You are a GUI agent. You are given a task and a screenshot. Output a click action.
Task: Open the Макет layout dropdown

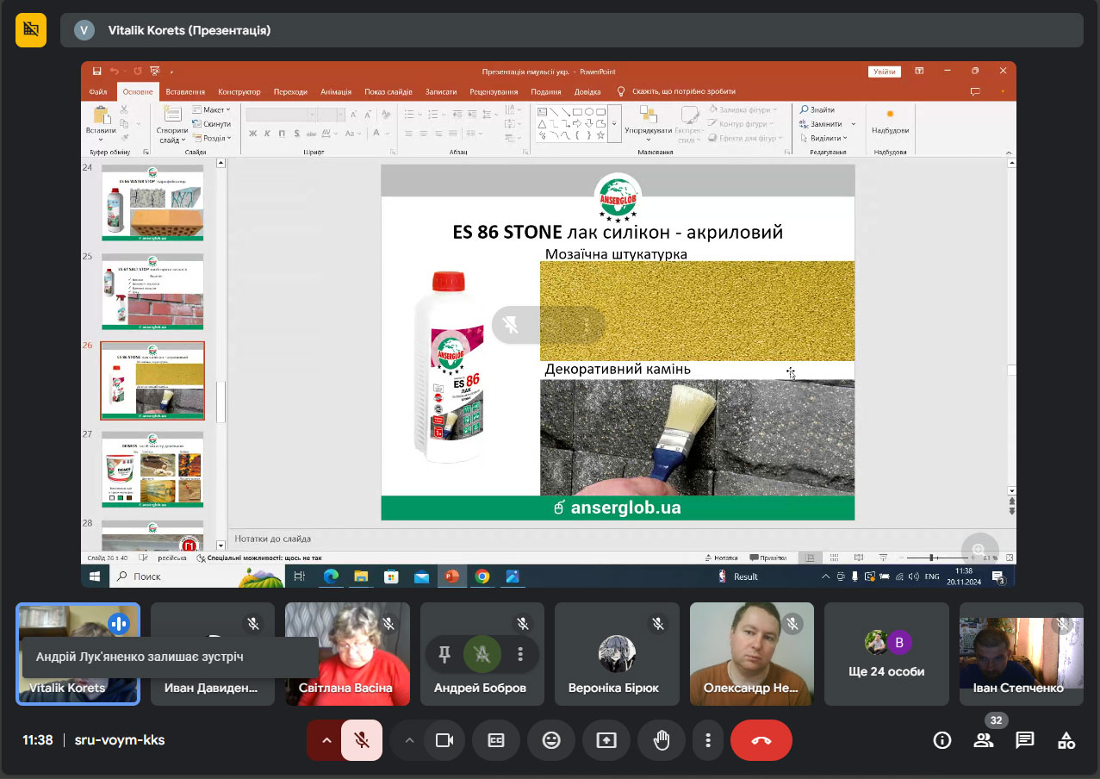211,110
